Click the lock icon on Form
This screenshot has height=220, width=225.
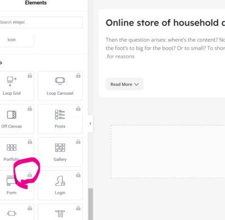tap(30, 175)
